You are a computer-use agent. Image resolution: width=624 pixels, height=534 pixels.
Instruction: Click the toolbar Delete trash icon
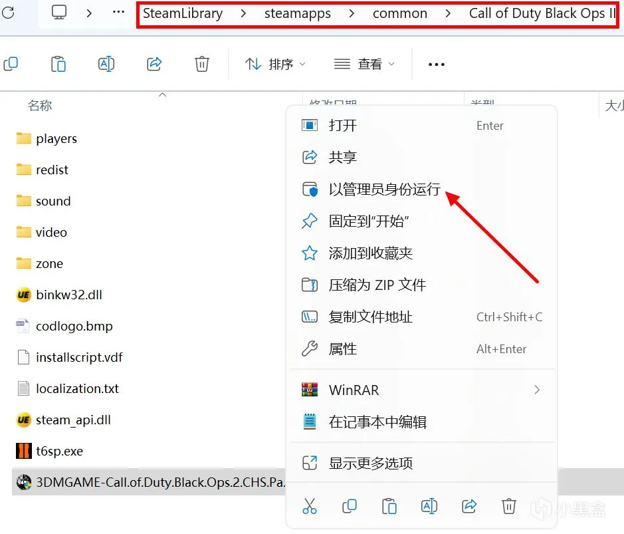tap(202, 64)
